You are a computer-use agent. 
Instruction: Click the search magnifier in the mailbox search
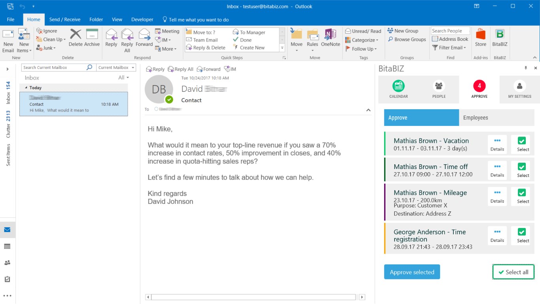tap(90, 67)
